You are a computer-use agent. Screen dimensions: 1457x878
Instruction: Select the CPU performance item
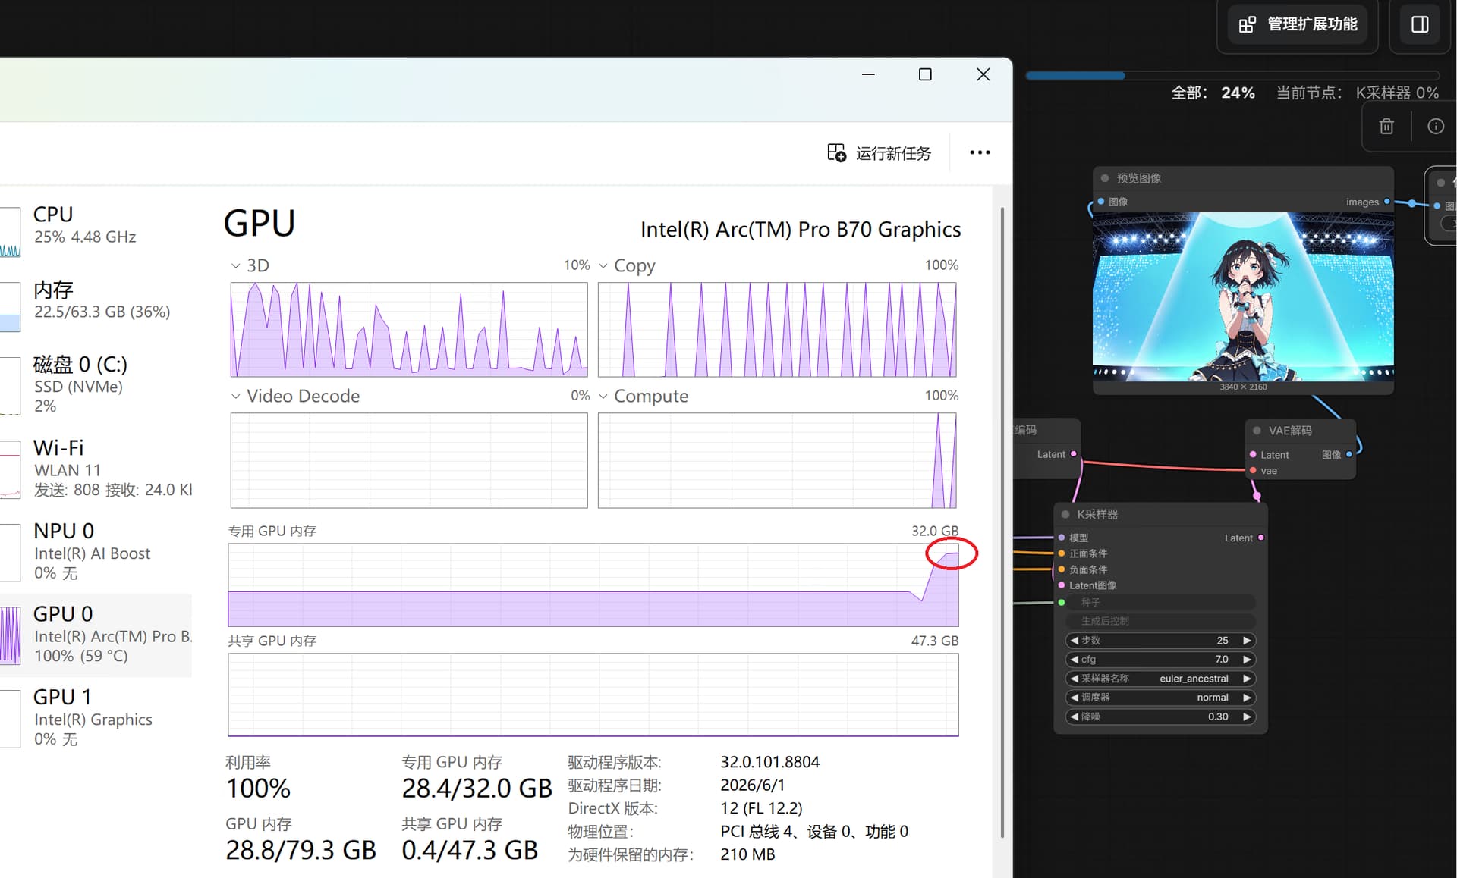tap(96, 225)
